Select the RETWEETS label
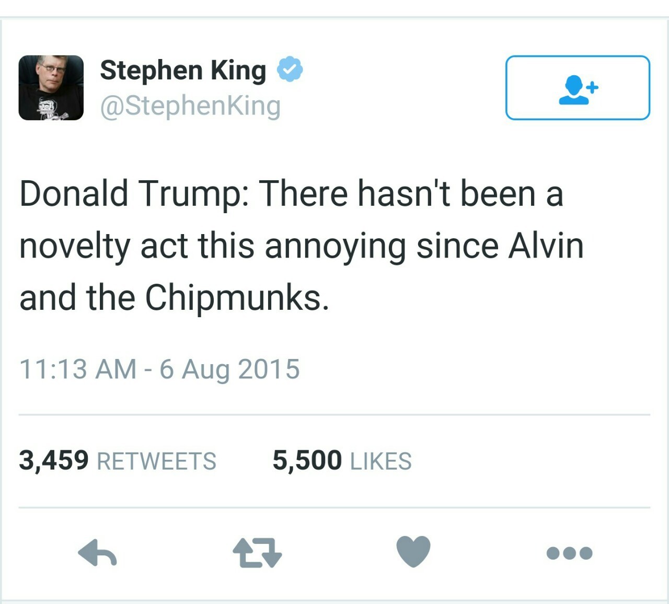Viewport: 669px width, 604px height. 157,461
